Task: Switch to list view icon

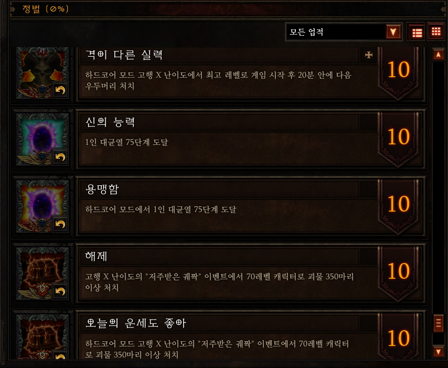Action: pos(417,32)
